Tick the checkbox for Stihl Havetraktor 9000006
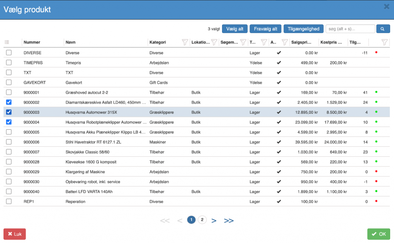This screenshot has height=243, width=394. pos(9,142)
